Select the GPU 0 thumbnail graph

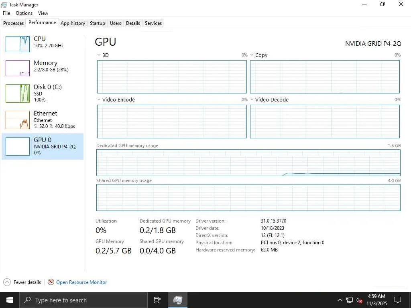18,146
